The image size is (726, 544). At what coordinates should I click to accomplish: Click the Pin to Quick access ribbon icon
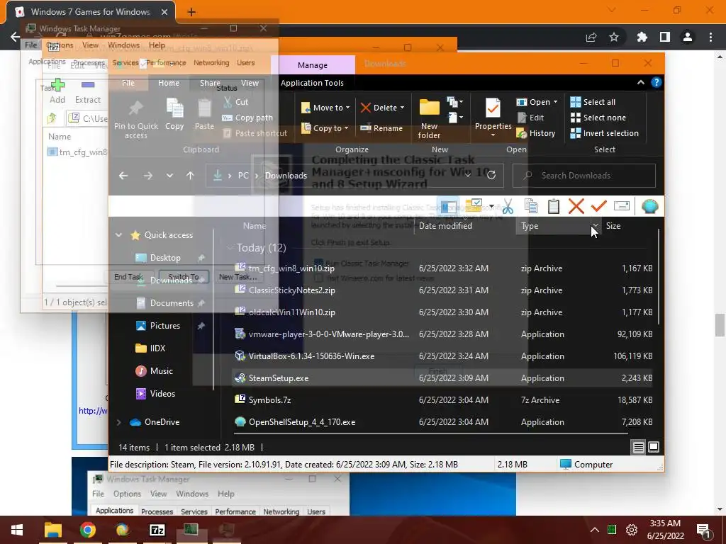[x=135, y=108]
